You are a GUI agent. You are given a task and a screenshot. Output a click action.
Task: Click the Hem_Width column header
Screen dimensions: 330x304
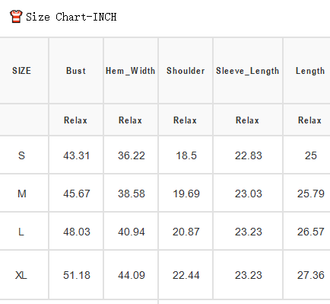pos(131,71)
